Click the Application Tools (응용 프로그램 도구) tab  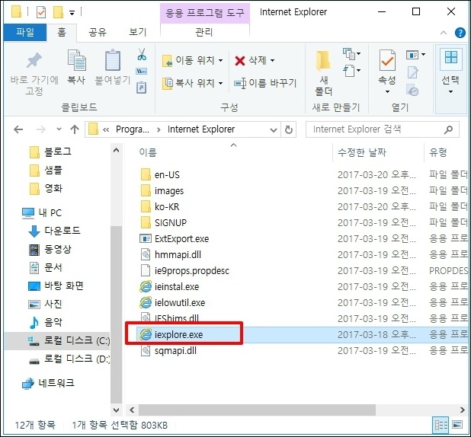coord(205,13)
